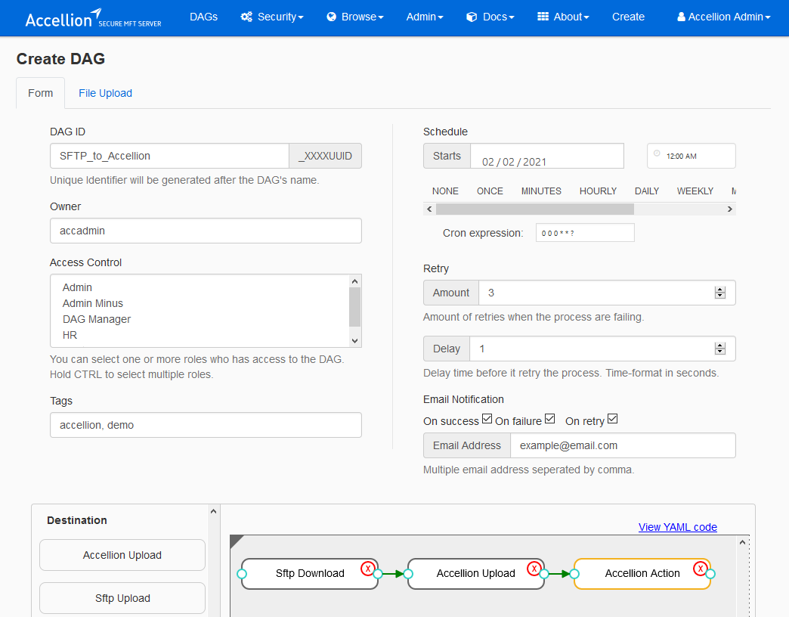Open the View YAML code link

[x=677, y=527]
